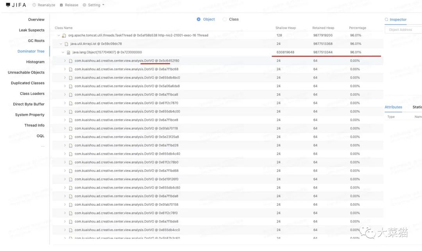Switch to the Statics tab
The height and width of the screenshot is (251, 422).
(x=417, y=107)
